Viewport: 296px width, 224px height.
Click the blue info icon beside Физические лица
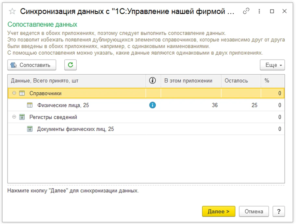coord(152,105)
